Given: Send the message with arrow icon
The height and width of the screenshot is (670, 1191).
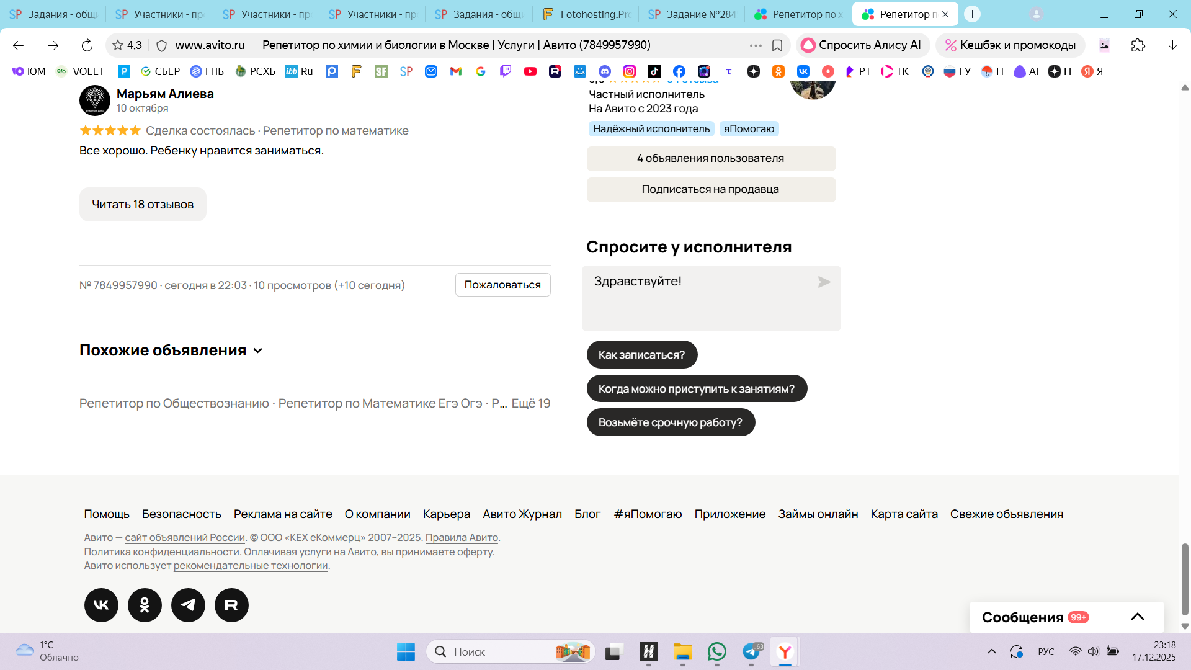Looking at the screenshot, I should pyautogui.click(x=824, y=282).
